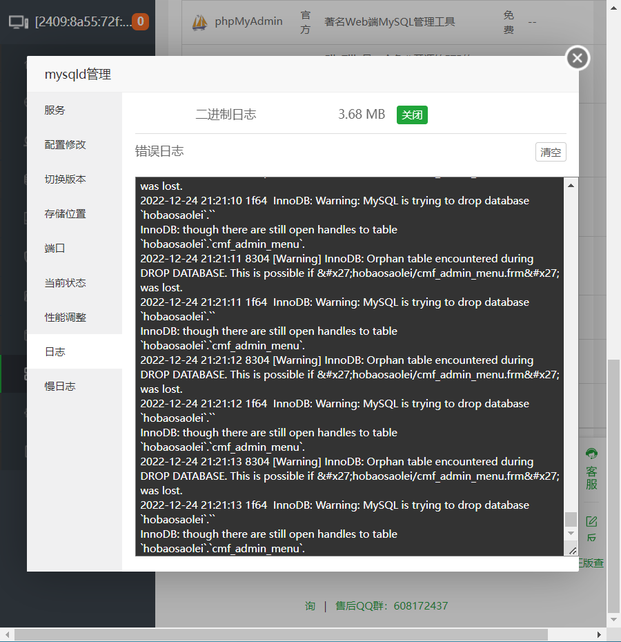Click the horizontal scrollbar right arrow
Image resolution: width=621 pixels, height=642 pixels.
coord(600,634)
